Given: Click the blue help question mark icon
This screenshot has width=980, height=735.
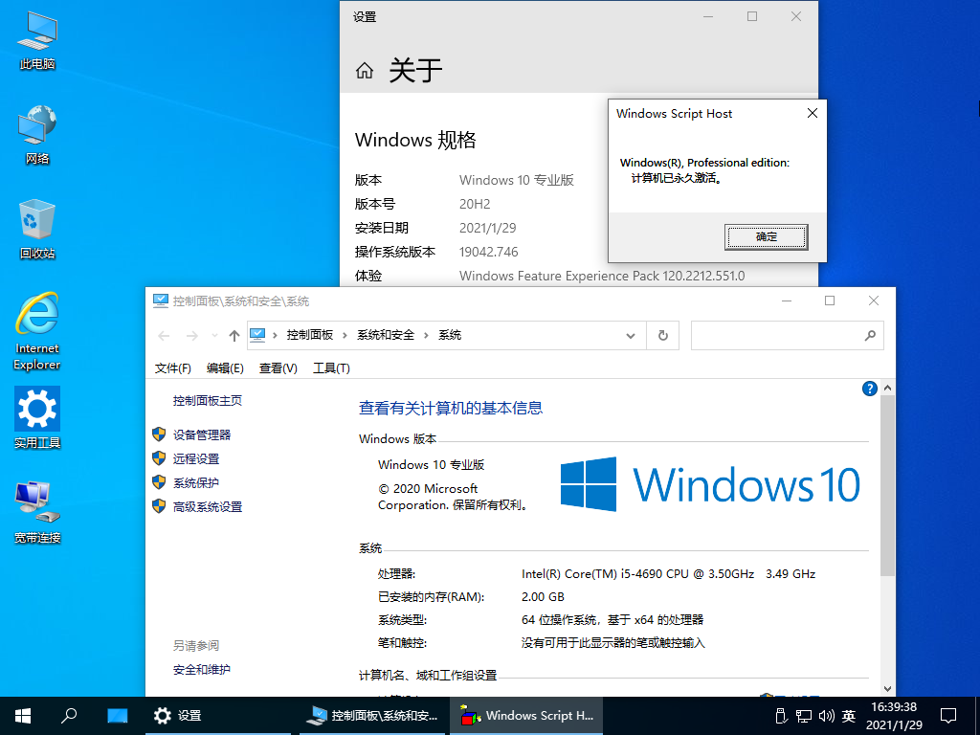Looking at the screenshot, I should click(869, 388).
